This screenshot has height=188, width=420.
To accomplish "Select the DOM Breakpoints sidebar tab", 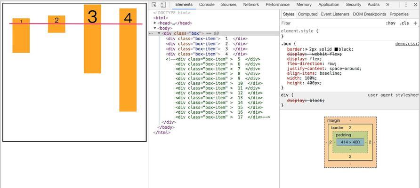I will tap(369, 14).
